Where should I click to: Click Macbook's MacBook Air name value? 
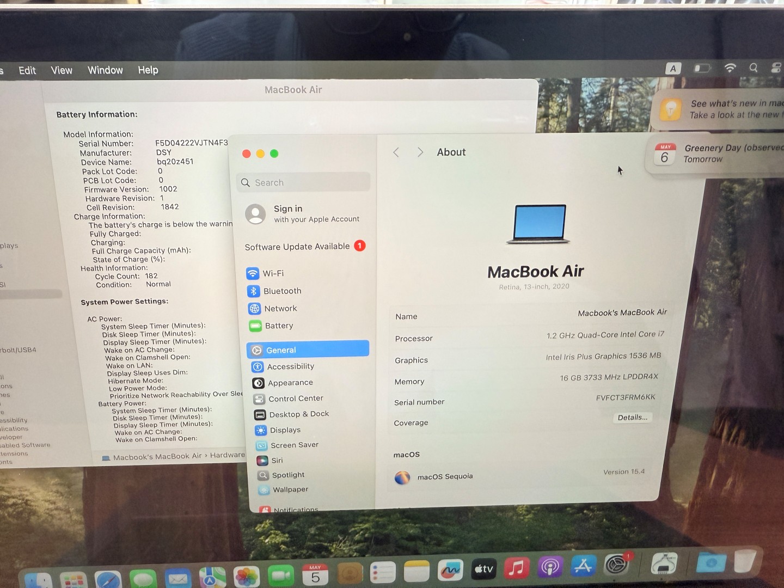pyautogui.click(x=622, y=313)
